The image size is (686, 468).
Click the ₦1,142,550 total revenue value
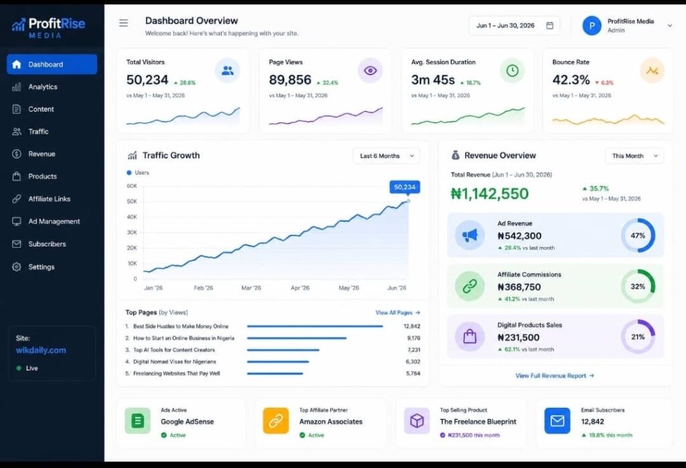490,193
